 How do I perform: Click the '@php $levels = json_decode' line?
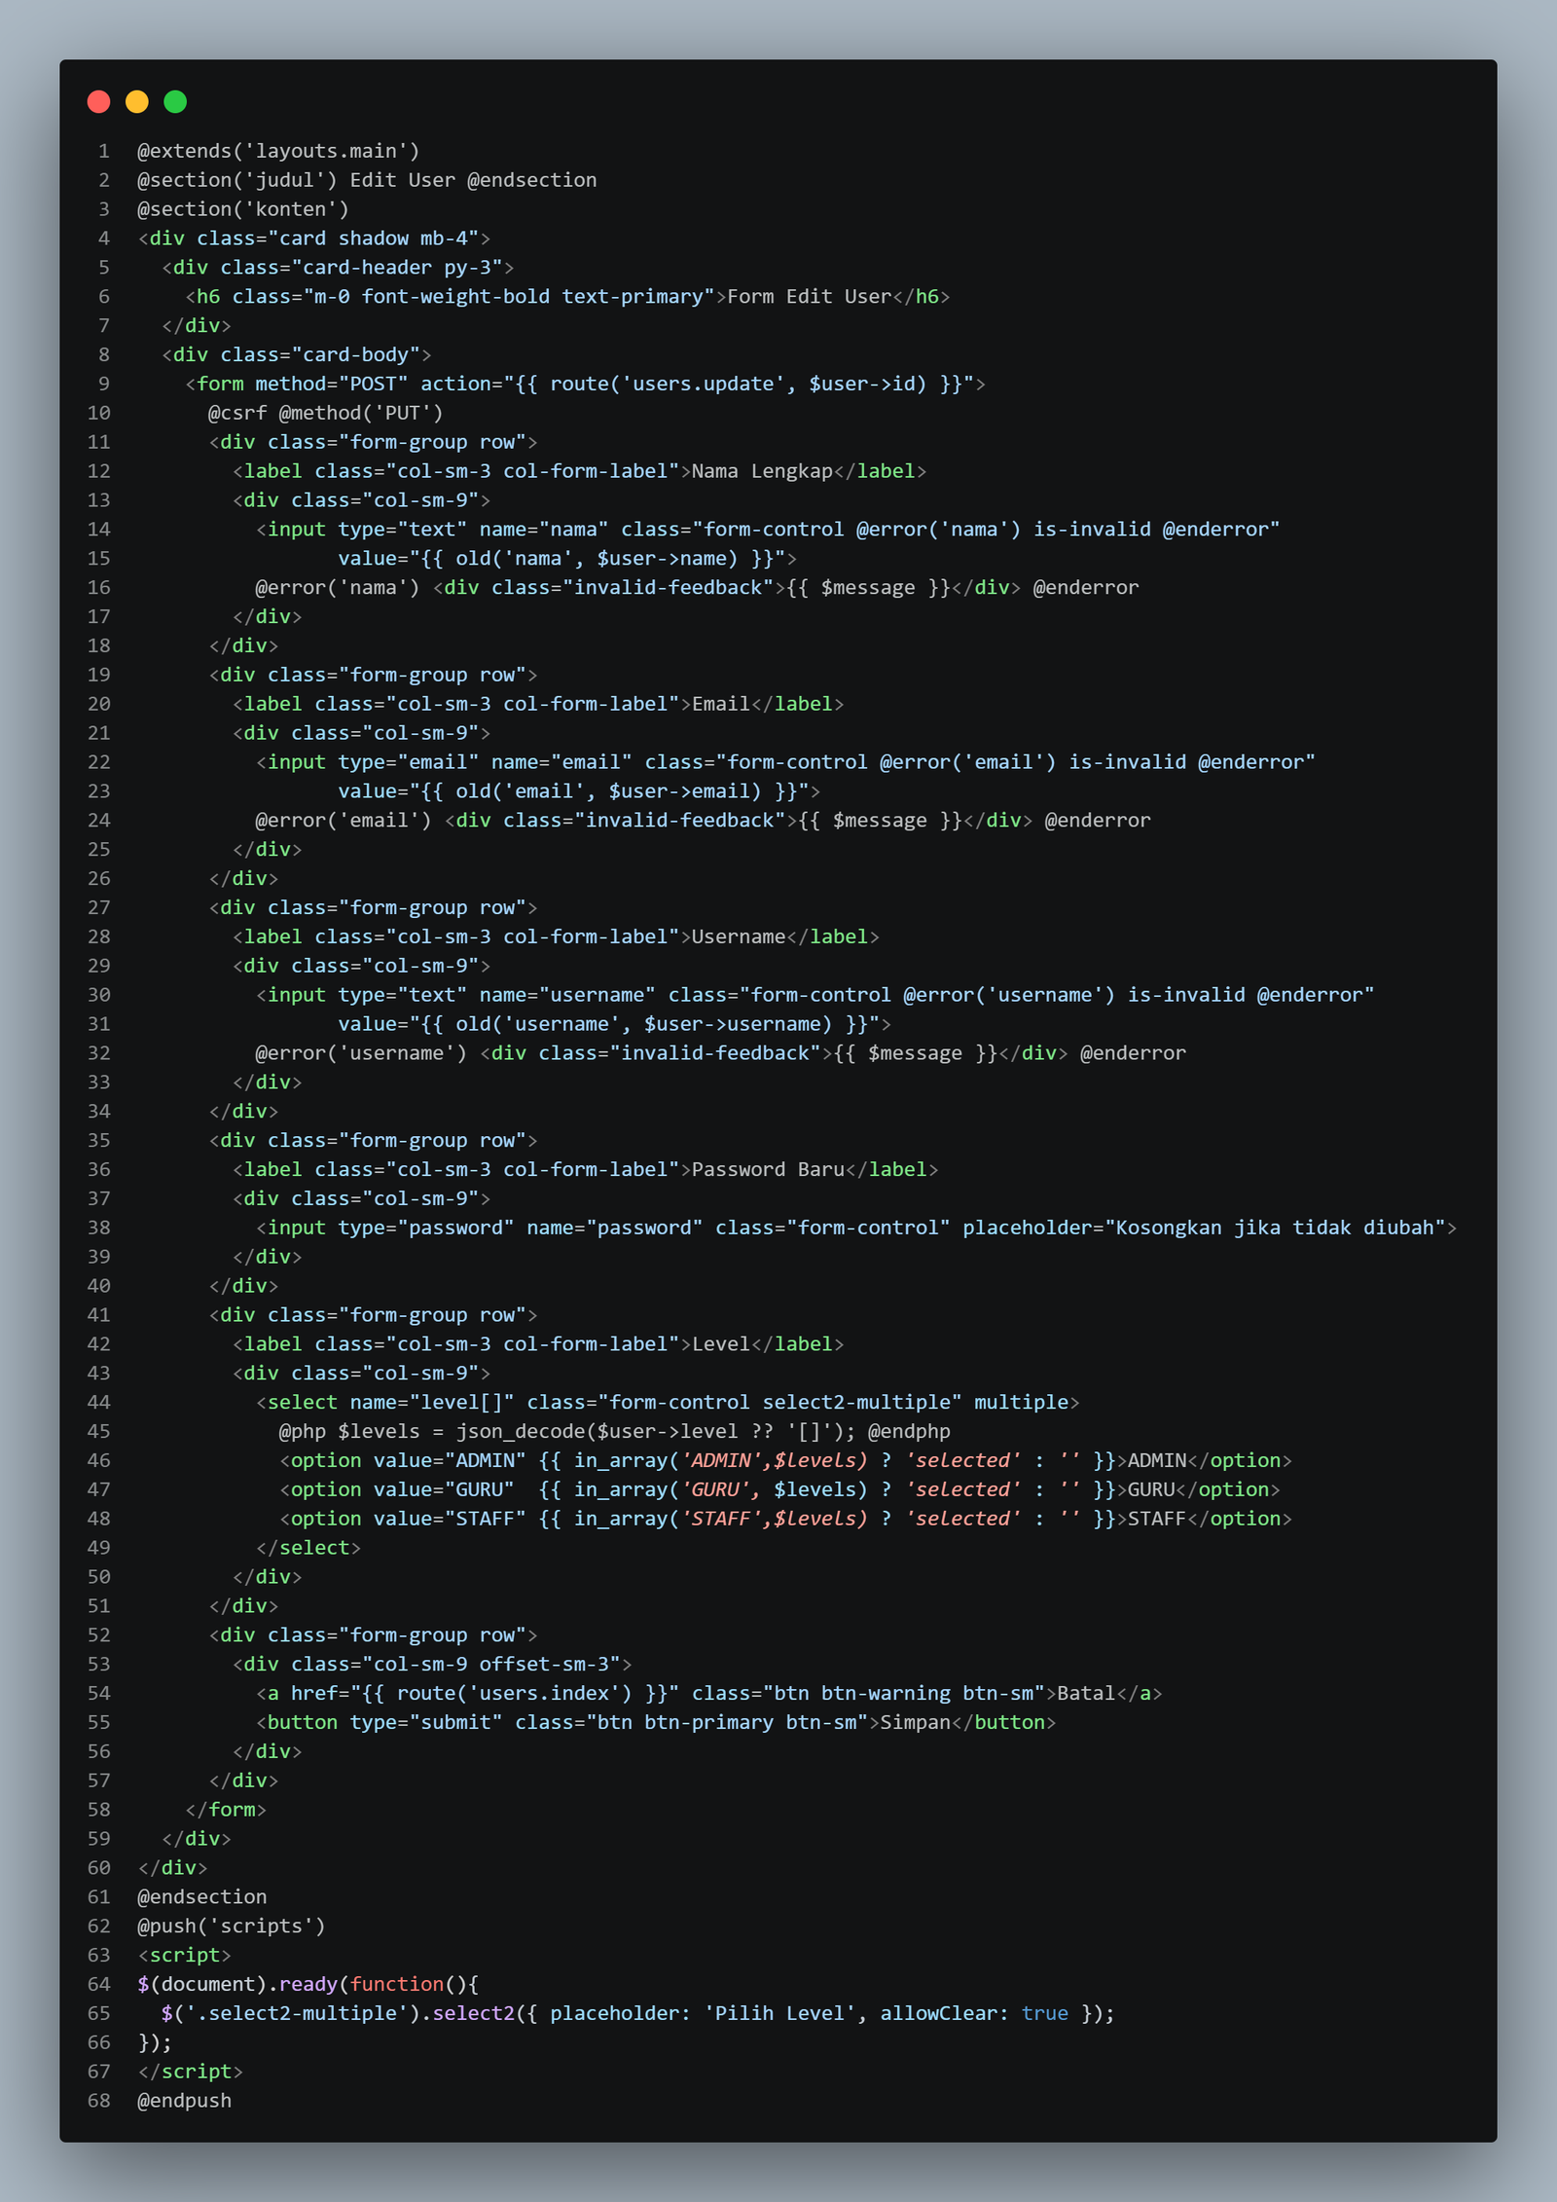pos(615,1431)
